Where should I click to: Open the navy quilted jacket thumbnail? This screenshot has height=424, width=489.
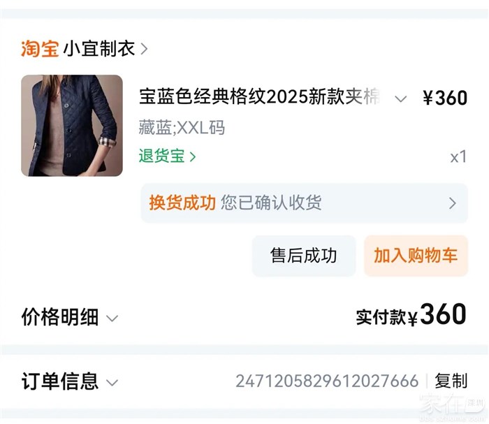(72, 126)
